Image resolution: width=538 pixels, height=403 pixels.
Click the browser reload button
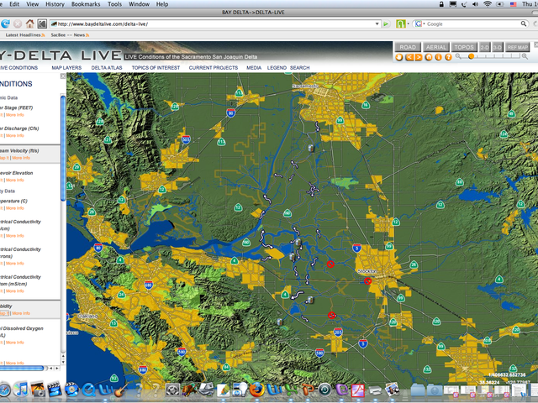tap(6, 24)
